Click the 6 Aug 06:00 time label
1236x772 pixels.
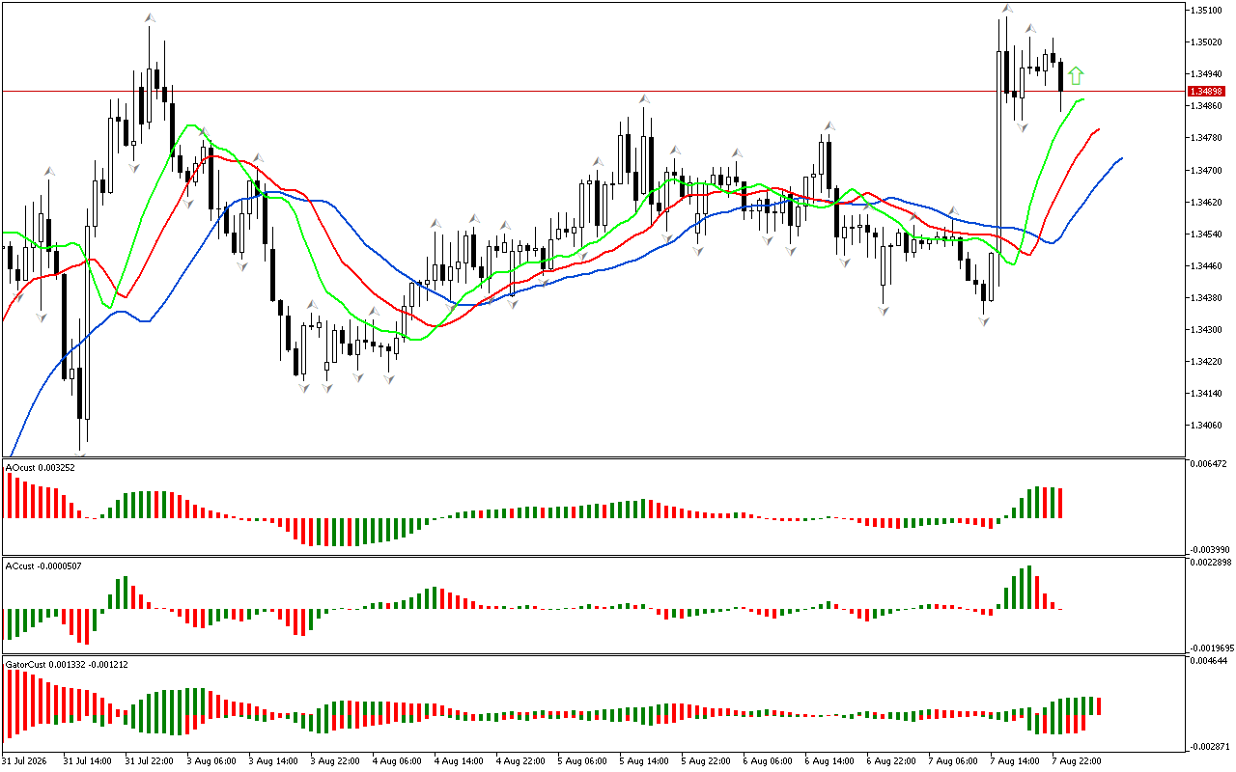point(767,760)
